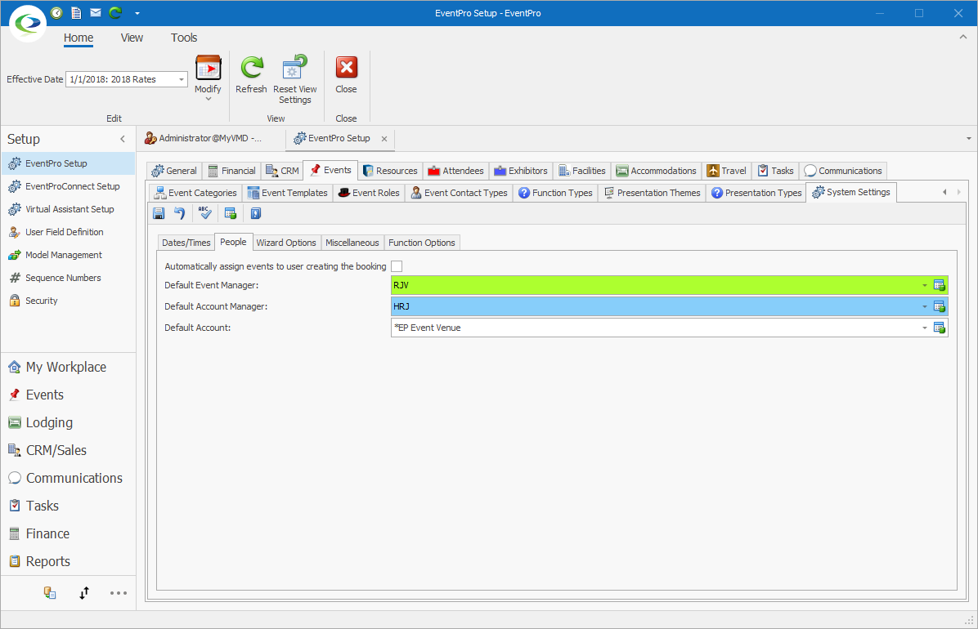Image resolution: width=978 pixels, height=629 pixels.
Task: Click the up-down arrows icon in sidebar footer
Action: click(84, 593)
